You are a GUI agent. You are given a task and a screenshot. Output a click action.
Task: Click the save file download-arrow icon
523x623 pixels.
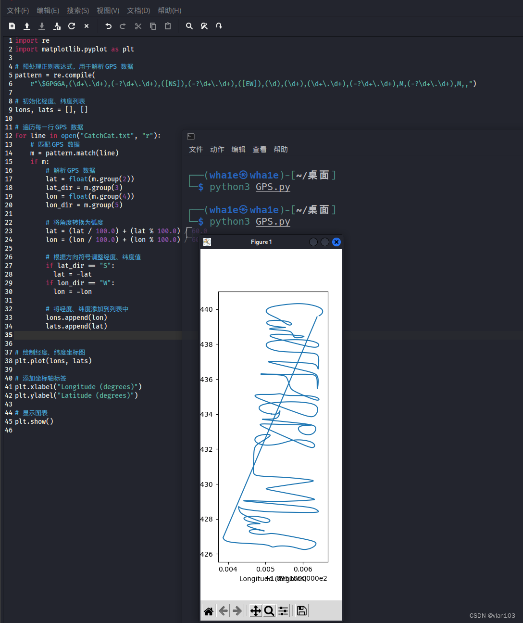pos(42,26)
